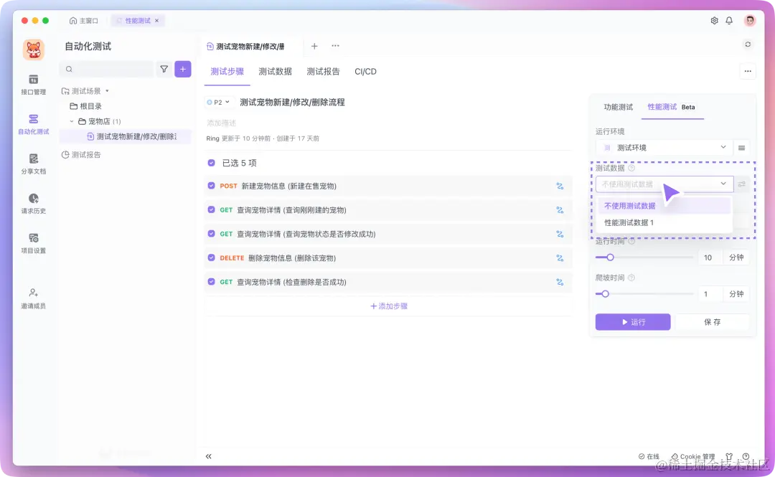Screen dimensions: 775x477
Task: Open step settings icon for DELETE 删除宠物信息
Action: tap(560, 258)
